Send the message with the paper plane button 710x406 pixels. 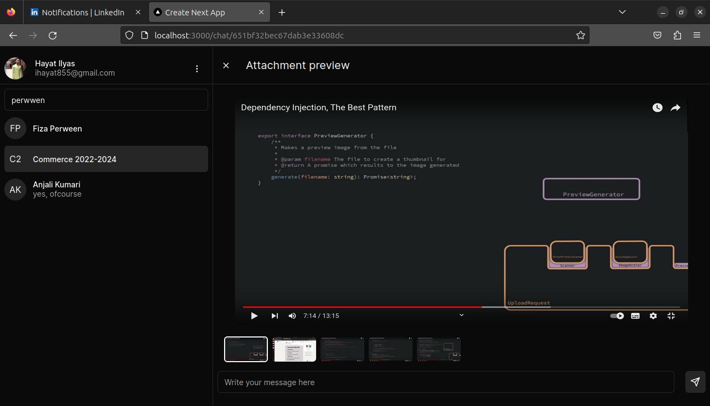(x=695, y=382)
